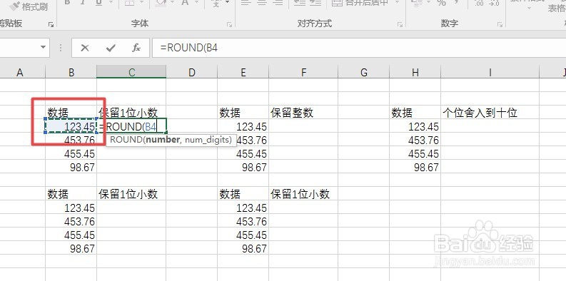Open font (字体) settings dialog launcher
The width and height of the screenshot is (566, 281).
point(229,24)
